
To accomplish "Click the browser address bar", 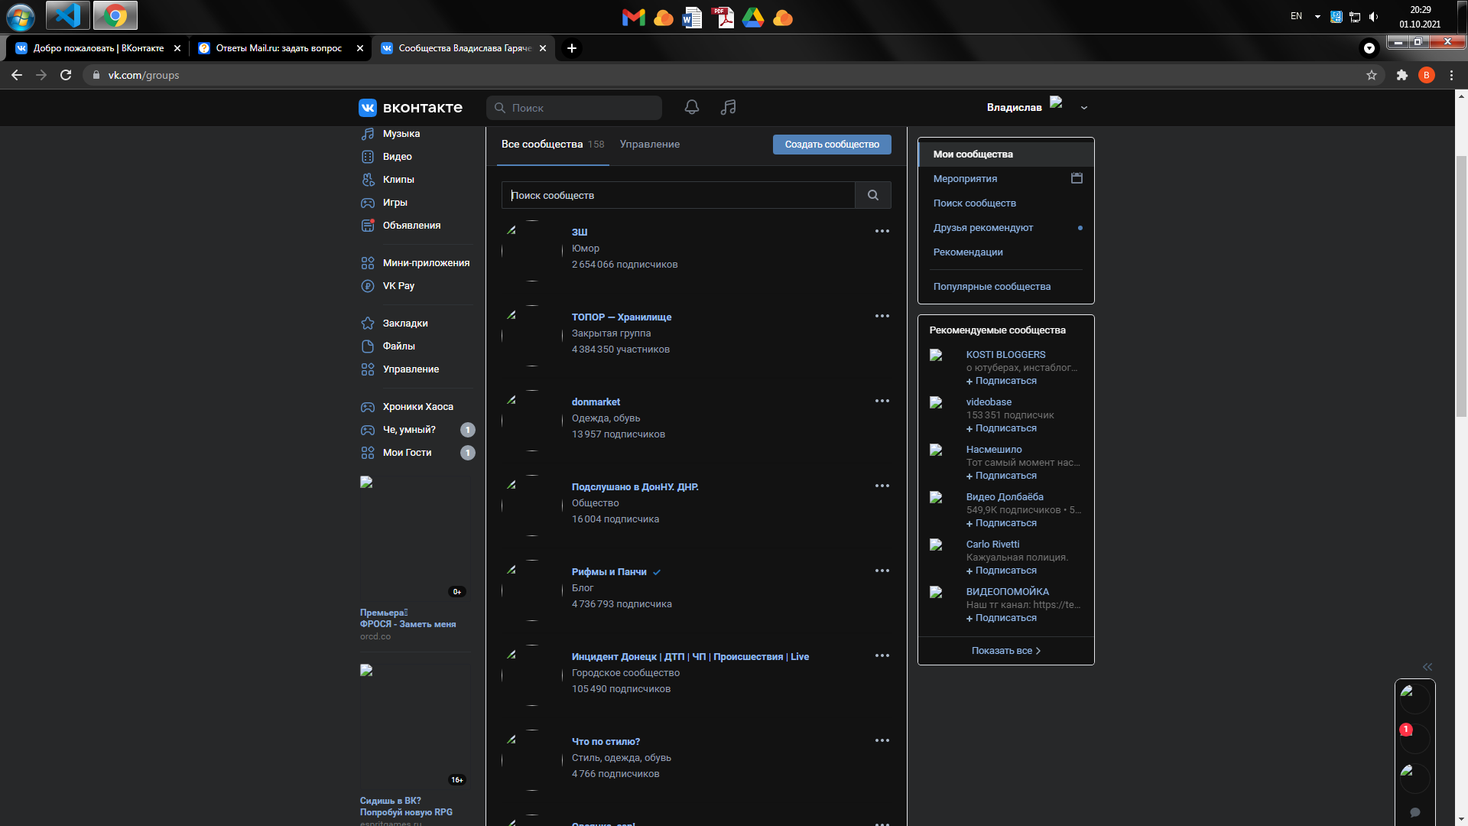I will (726, 75).
